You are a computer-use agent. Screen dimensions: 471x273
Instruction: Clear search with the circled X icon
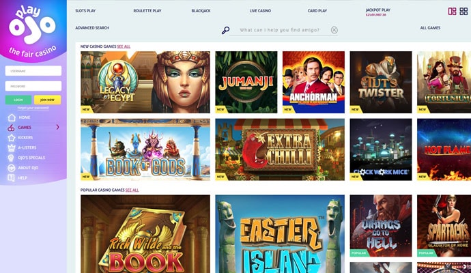[334, 30]
